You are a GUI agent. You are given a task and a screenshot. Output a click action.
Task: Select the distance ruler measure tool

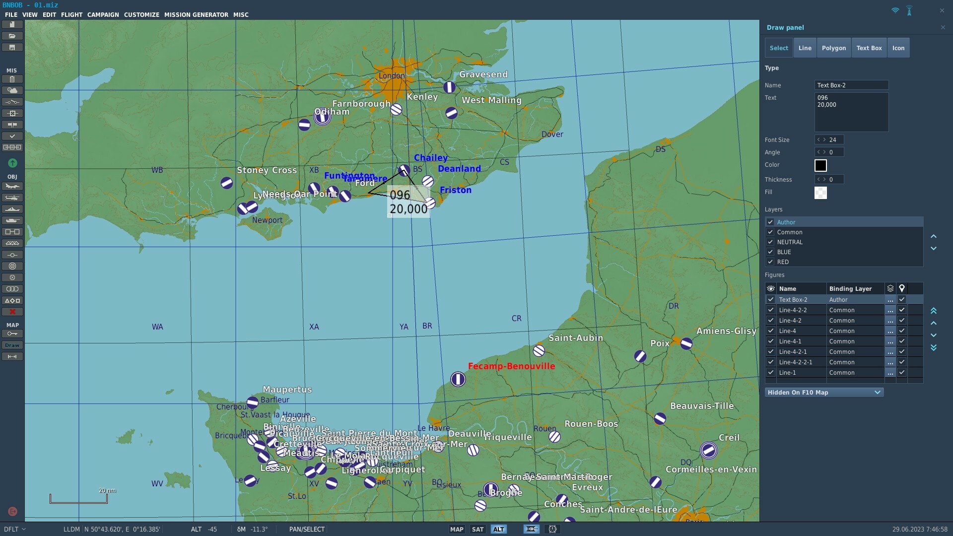[12, 357]
